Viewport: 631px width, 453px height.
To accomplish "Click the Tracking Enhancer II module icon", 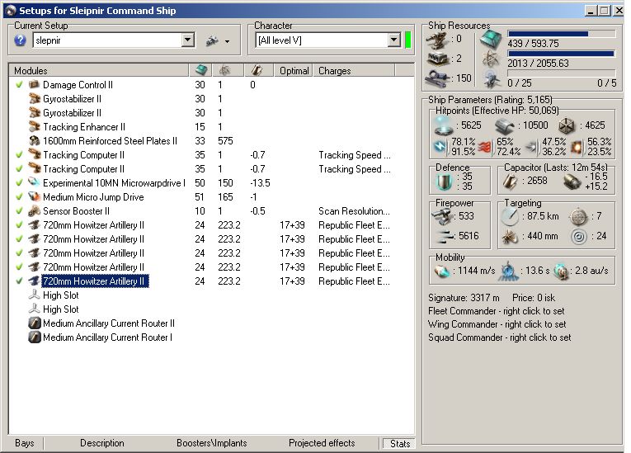I will point(34,127).
